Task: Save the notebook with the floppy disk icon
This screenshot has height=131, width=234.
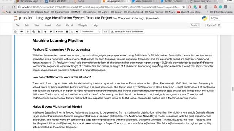Action: [15, 32]
